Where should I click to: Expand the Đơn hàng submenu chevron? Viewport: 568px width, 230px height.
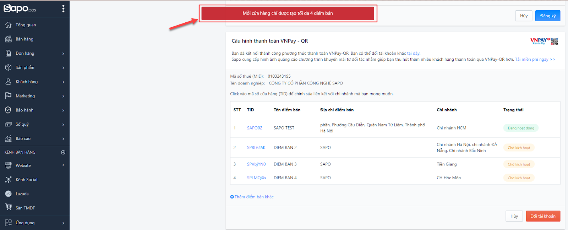(x=64, y=54)
